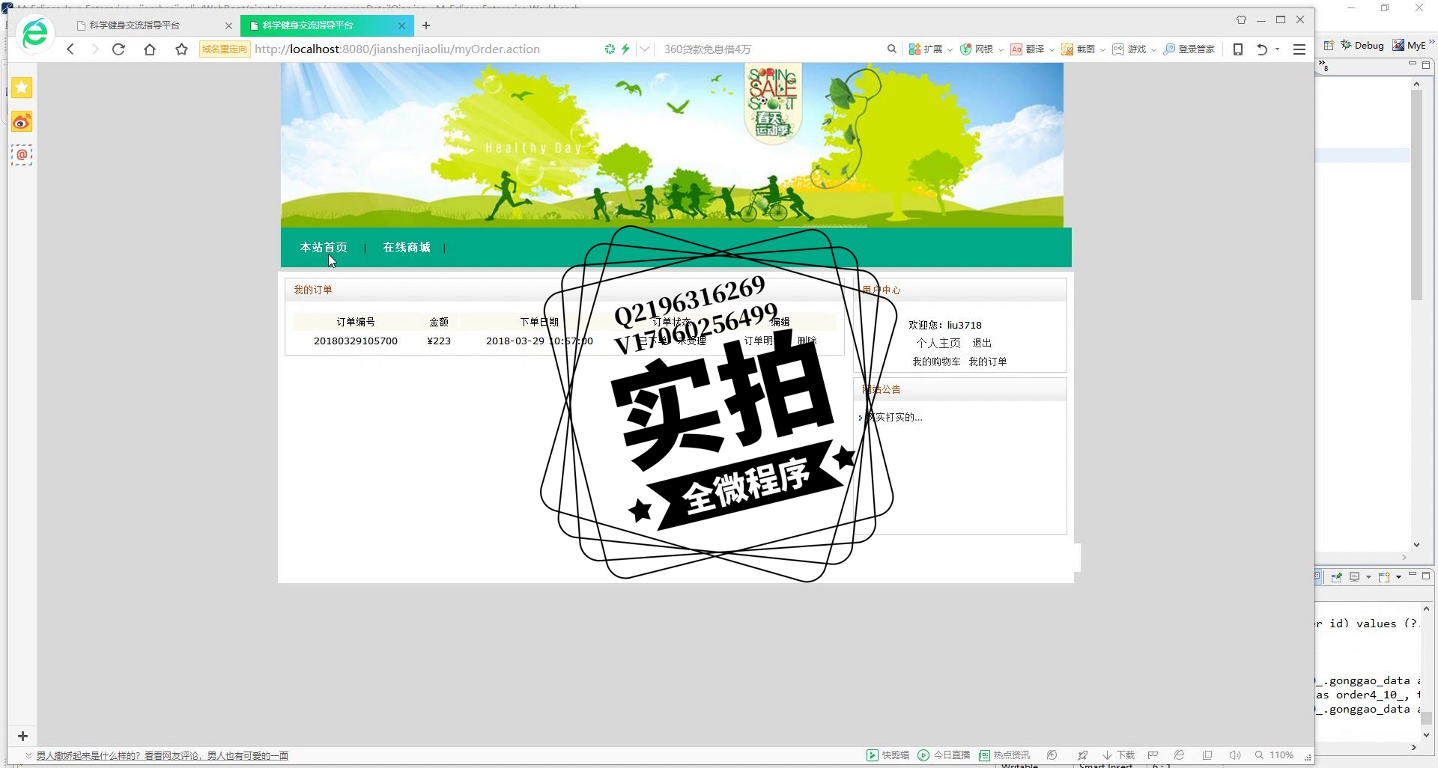Image resolution: width=1438 pixels, height=768 pixels.
Task: Open the browser hamburger menu
Action: pyautogui.click(x=1299, y=49)
